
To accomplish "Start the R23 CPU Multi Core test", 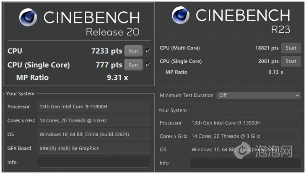I will coord(291,48).
